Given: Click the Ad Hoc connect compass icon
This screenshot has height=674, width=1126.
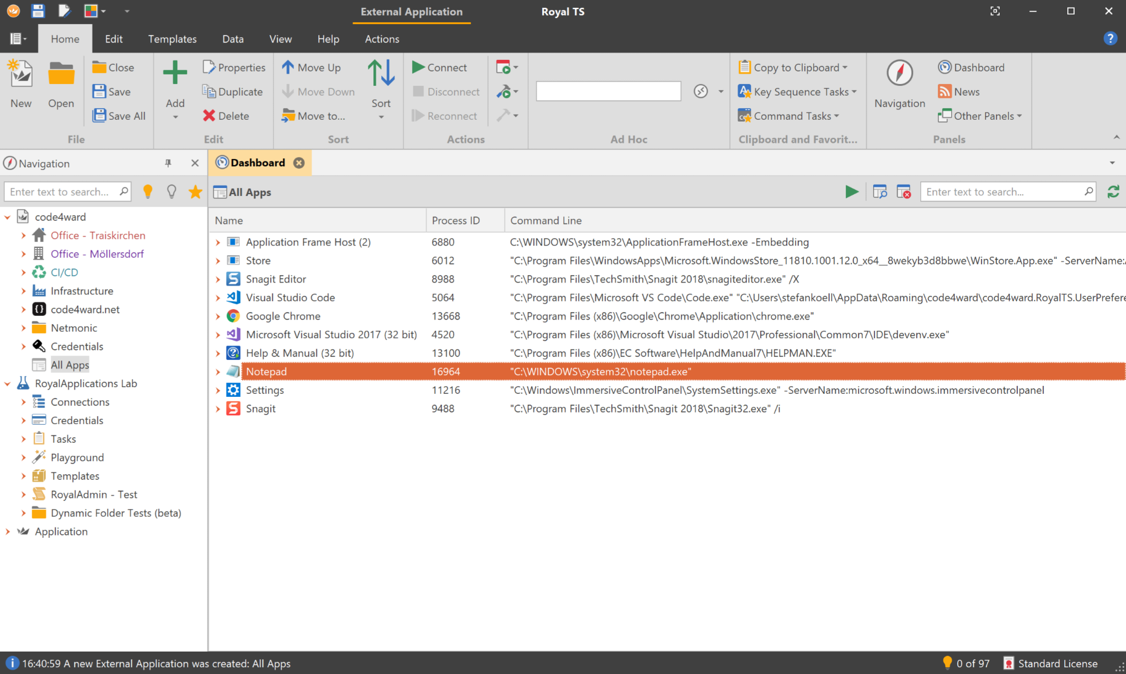Looking at the screenshot, I should tap(701, 91).
